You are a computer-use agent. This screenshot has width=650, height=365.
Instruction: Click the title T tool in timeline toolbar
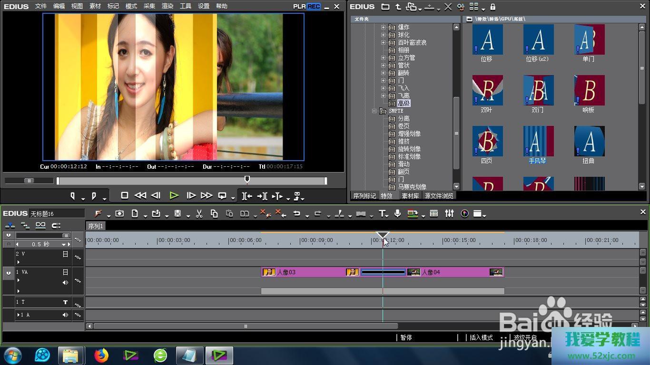click(x=382, y=214)
